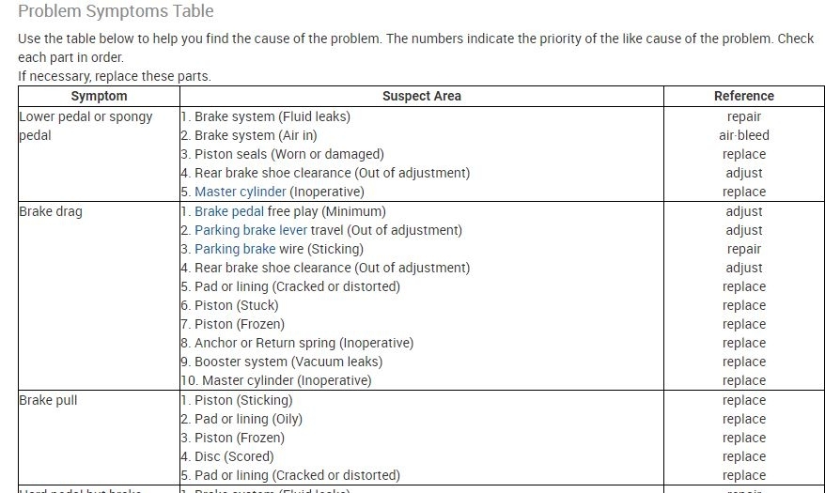
Task: Open Parking brake link in wire (Sticking) row
Action: click(x=235, y=249)
